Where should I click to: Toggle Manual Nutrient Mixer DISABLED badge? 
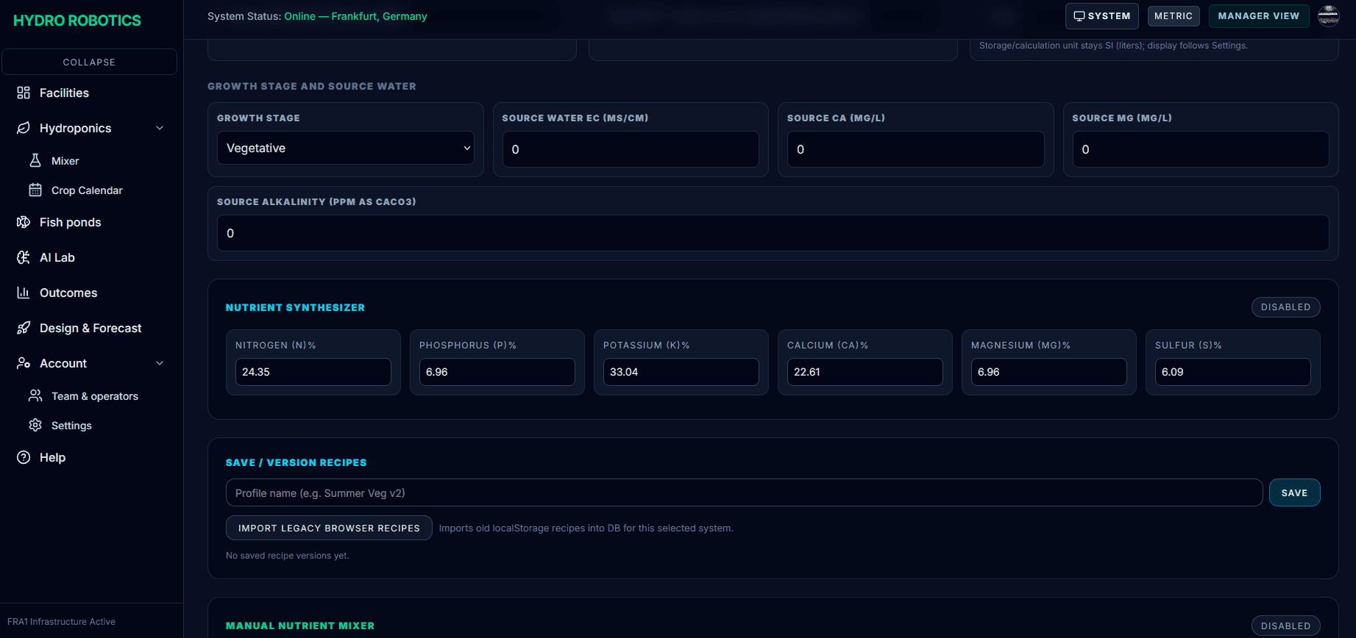(x=1285, y=626)
